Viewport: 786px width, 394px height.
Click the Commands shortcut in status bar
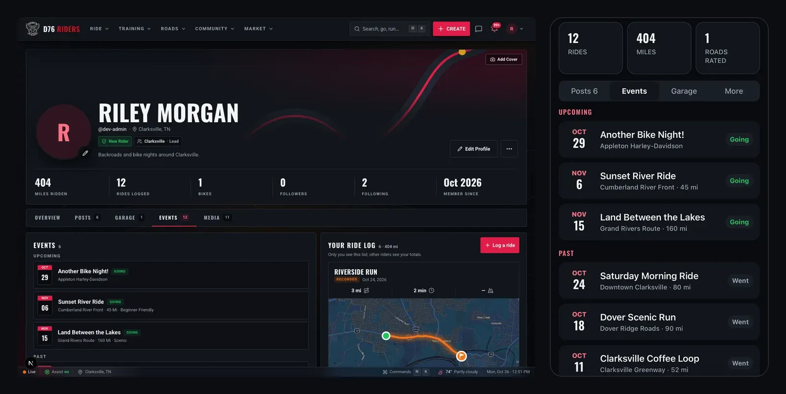click(x=406, y=372)
